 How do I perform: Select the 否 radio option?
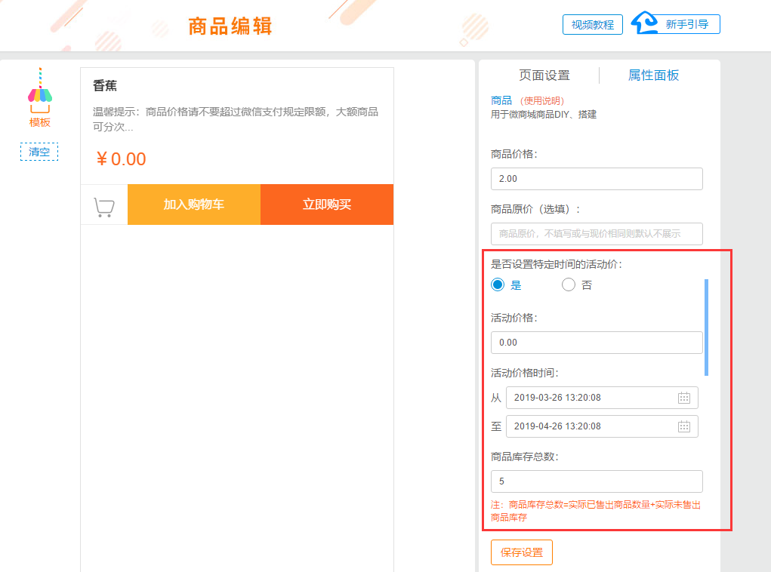click(569, 284)
